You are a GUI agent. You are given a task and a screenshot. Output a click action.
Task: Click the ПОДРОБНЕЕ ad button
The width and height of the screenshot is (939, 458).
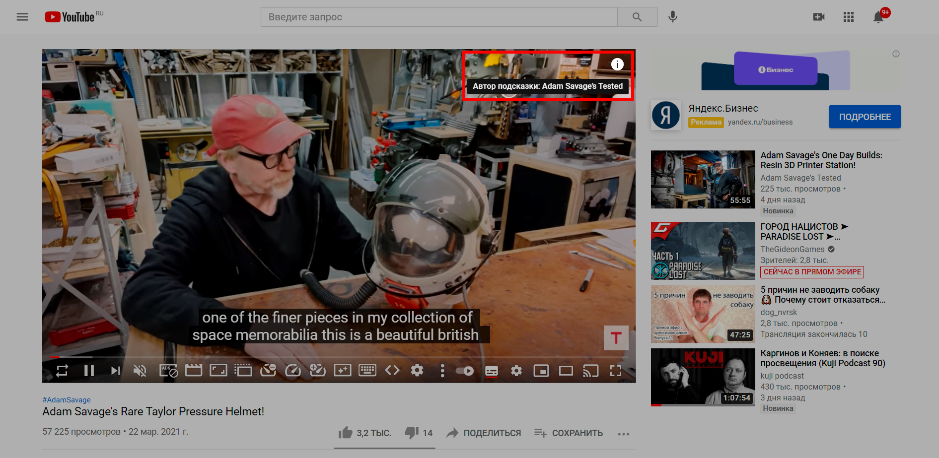pos(865,117)
